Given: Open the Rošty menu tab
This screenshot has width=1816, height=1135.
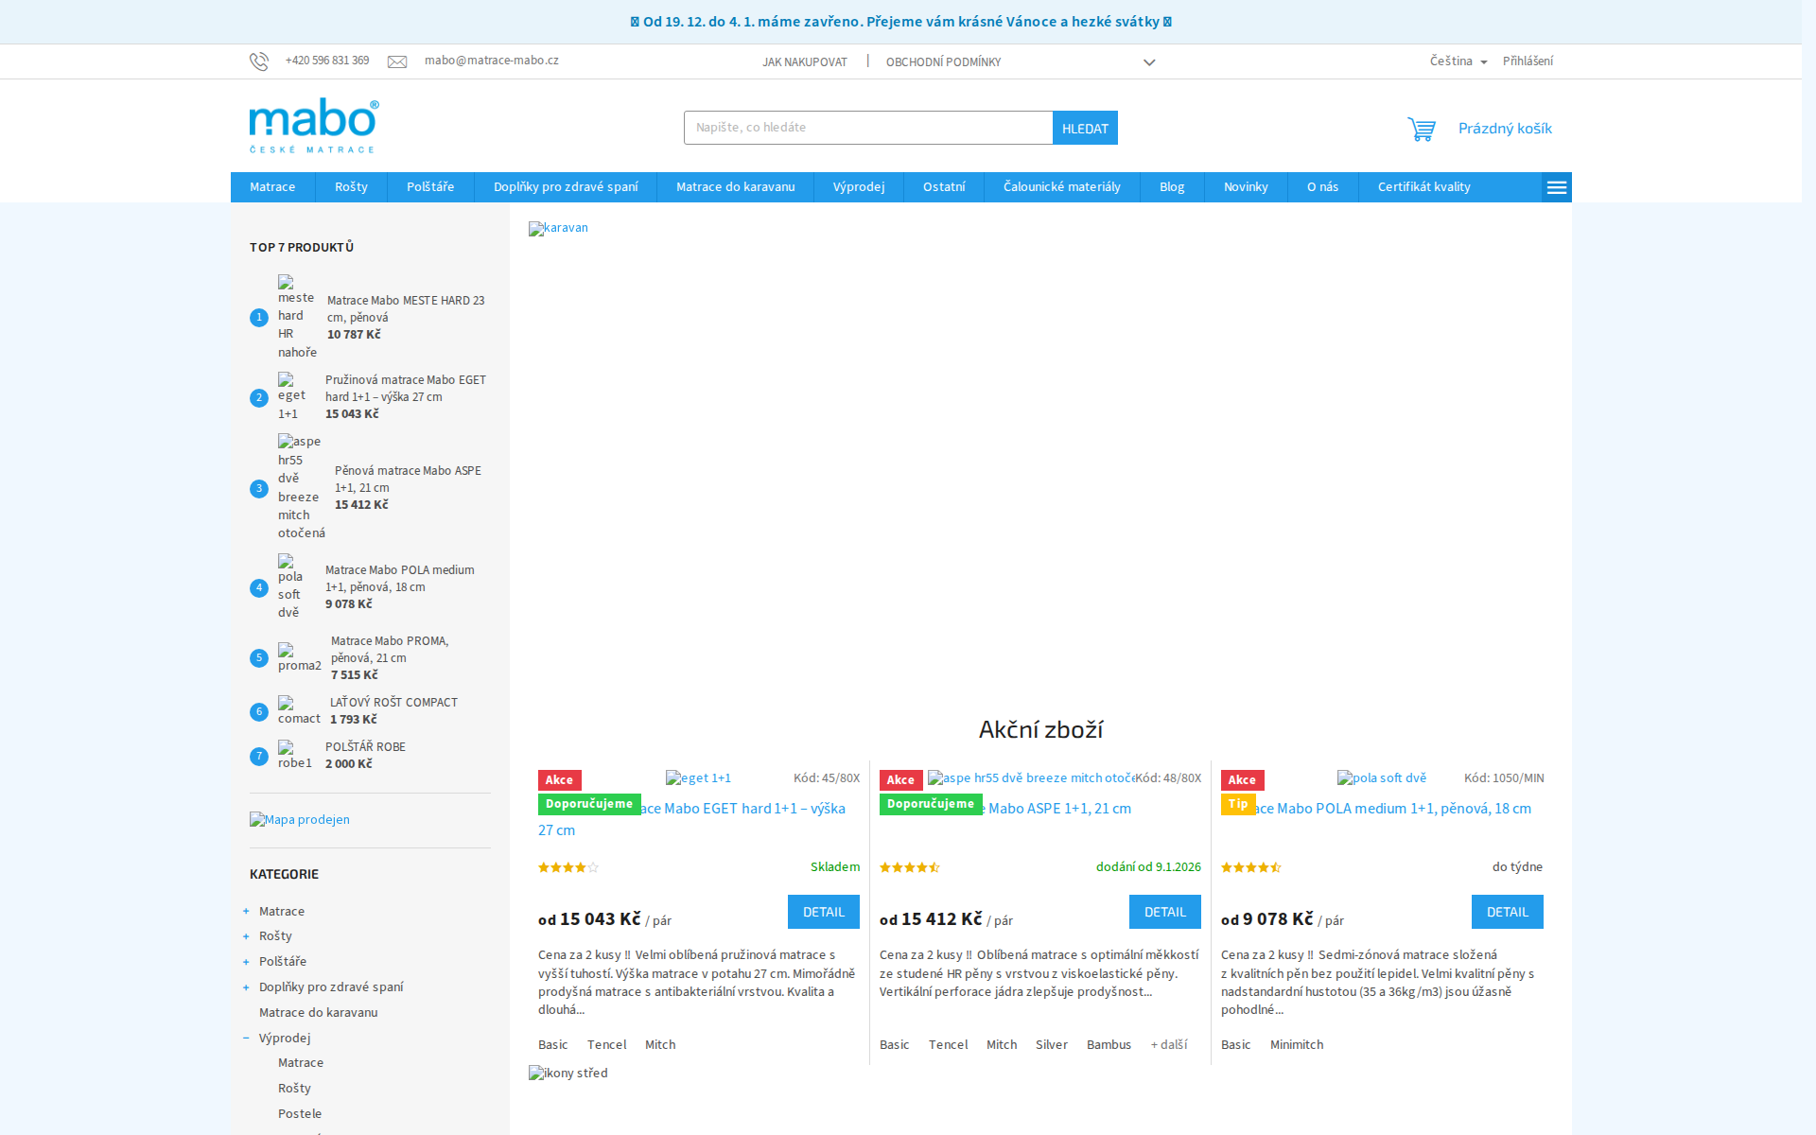Looking at the screenshot, I should [351, 187].
